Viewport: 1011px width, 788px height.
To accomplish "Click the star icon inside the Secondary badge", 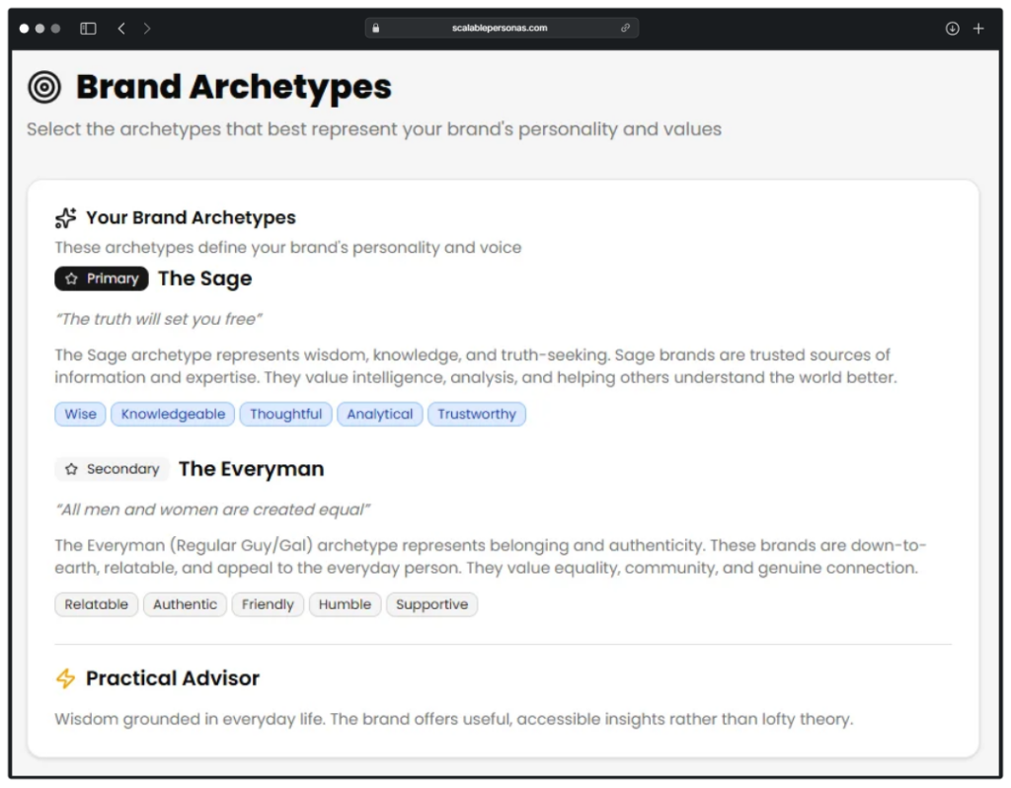I will [x=70, y=468].
